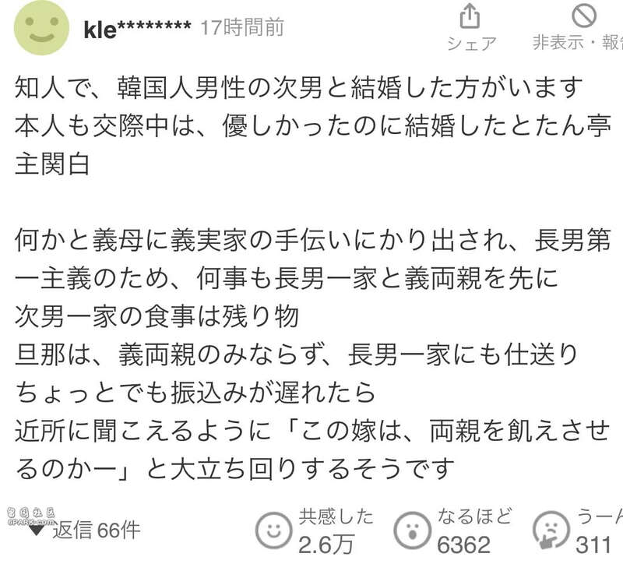Click the うーん label text
This screenshot has width=623, height=564.
pyautogui.click(x=600, y=516)
